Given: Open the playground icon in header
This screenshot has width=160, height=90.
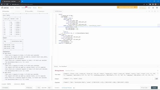Looking at the screenshot, I should click(x=149, y=8).
